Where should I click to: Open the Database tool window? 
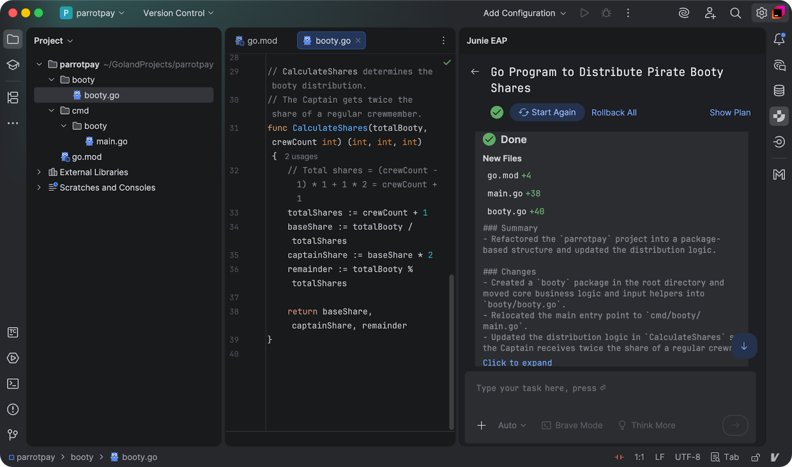coord(779,90)
